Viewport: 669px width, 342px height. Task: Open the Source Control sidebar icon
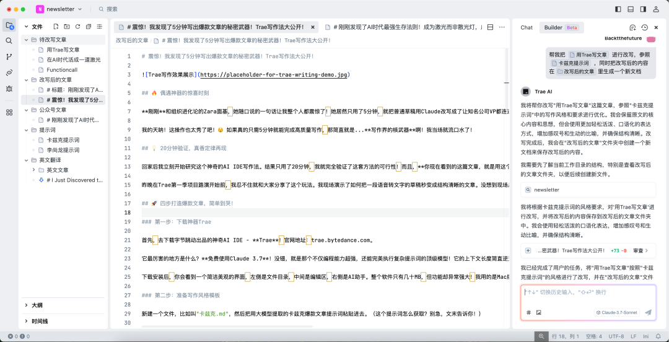pos(9,57)
